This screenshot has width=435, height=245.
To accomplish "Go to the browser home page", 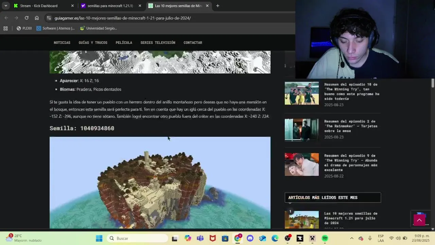I will pos(37,18).
